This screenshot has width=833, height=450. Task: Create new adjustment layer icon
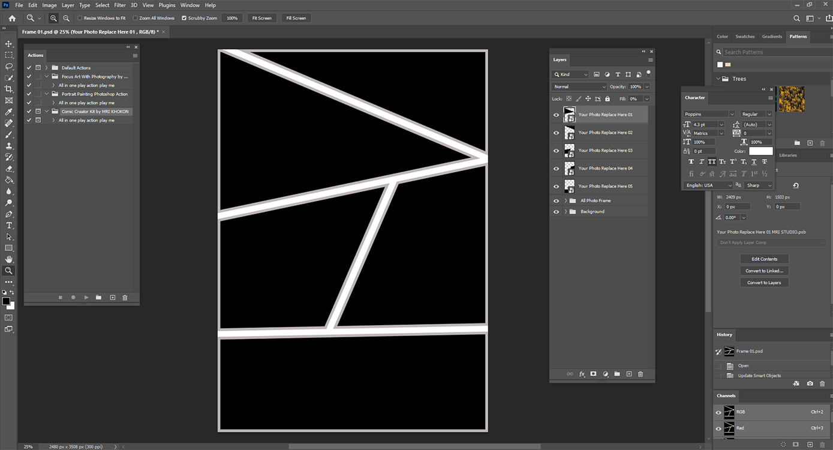605,374
